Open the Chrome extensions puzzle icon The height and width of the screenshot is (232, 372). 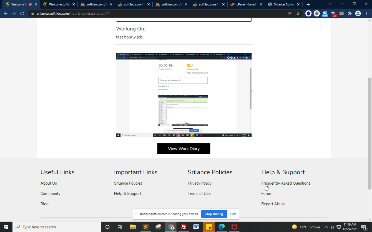click(350, 13)
